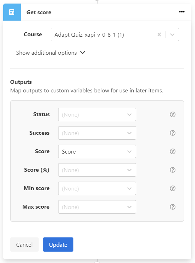Open the Course dropdown arrow
The height and width of the screenshot is (263, 195).
172,34
